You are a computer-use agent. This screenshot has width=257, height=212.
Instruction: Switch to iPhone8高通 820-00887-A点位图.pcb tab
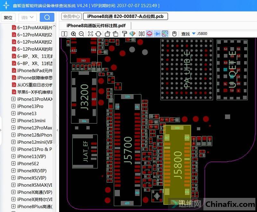click(125, 16)
